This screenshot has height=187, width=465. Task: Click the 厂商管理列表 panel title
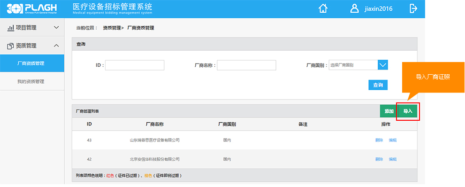coord(87,111)
